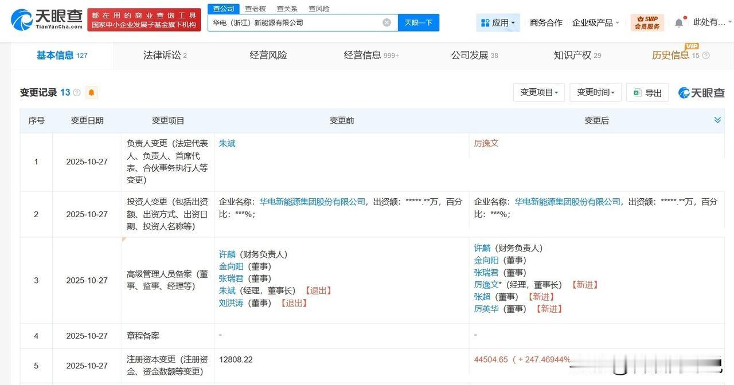Click the 变更日期 column header
734x385 pixels.
coord(87,121)
